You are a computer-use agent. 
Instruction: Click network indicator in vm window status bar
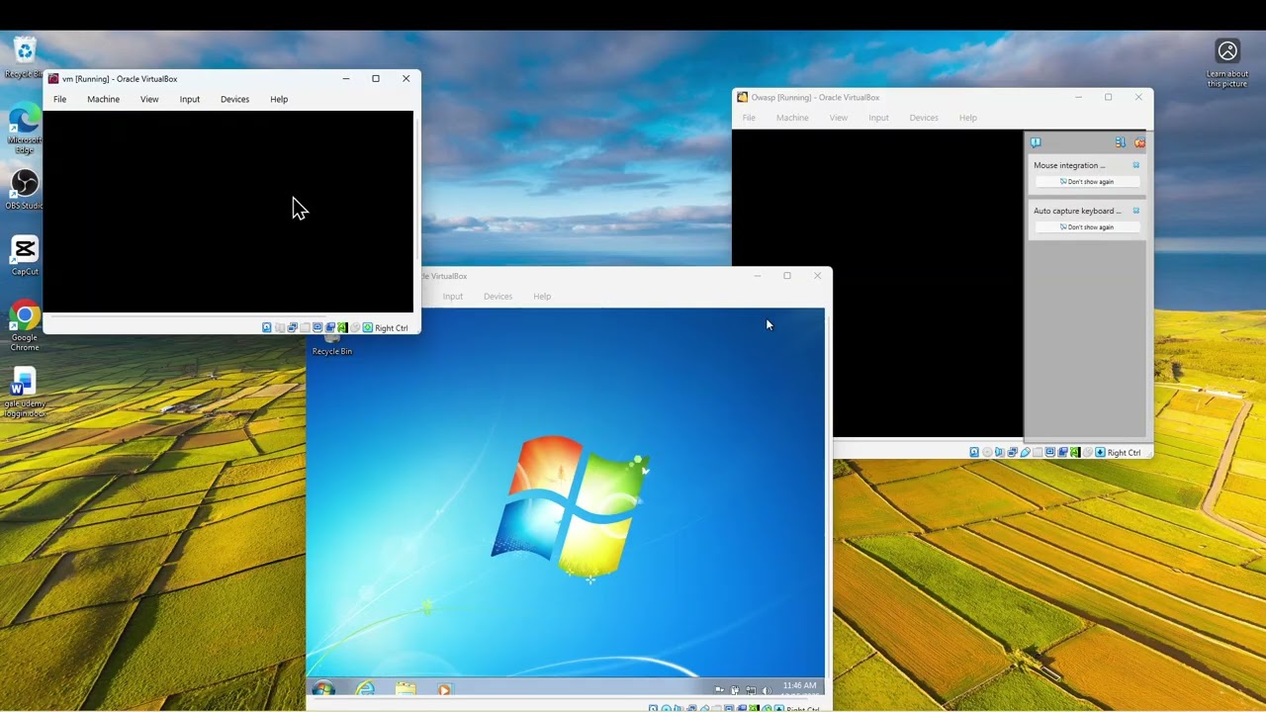(x=293, y=327)
